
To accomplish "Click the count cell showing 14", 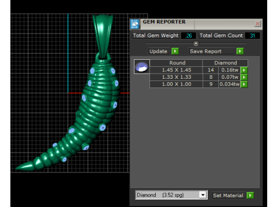I will [211, 70].
